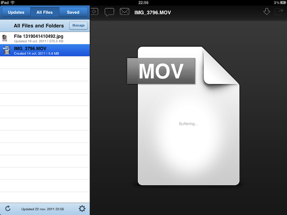Image resolution: width=287 pixels, height=215 pixels.
Task: Open the share arrow icon
Action: [x=279, y=12]
